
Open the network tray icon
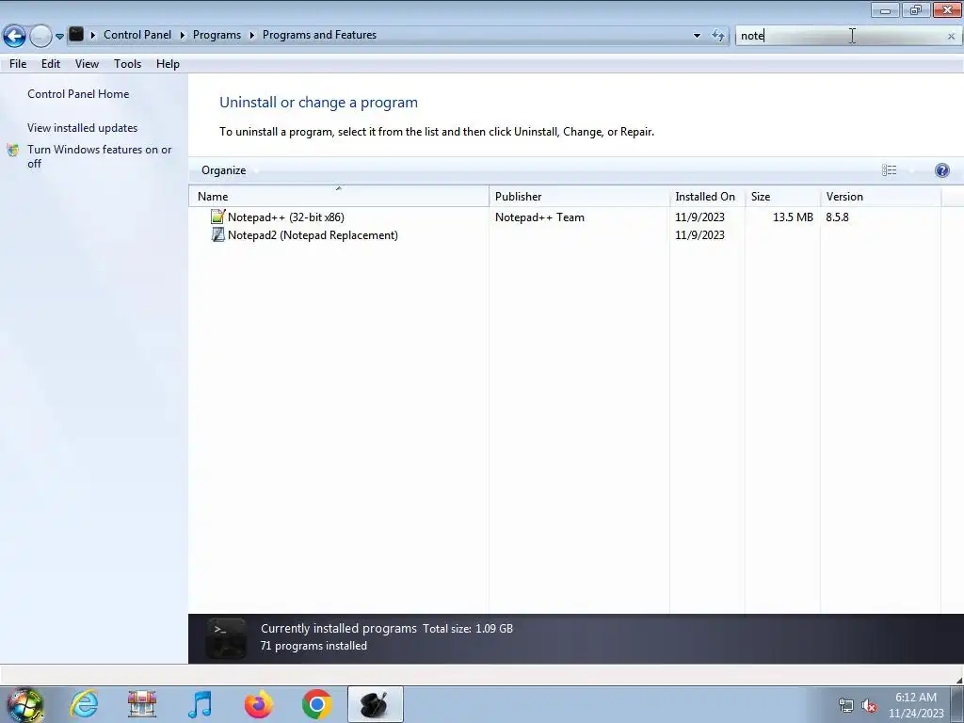[846, 705]
